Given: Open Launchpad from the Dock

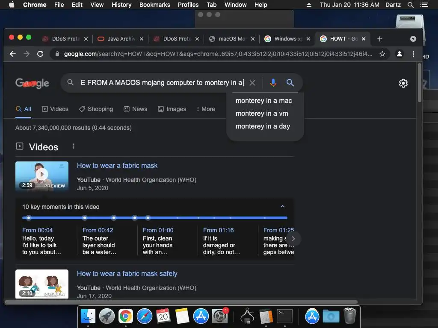Looking at the screenshot, I should 107,316.
